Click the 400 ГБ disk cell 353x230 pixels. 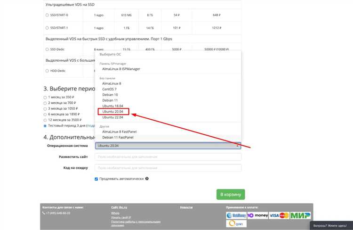coord(150,49)
